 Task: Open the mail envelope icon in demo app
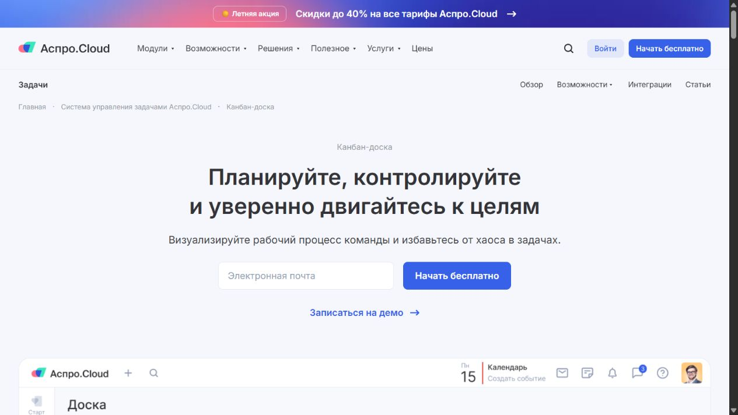pos(562,373)
